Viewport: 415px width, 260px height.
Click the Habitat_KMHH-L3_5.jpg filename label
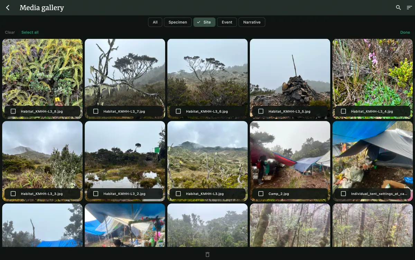tap(289, 112)
